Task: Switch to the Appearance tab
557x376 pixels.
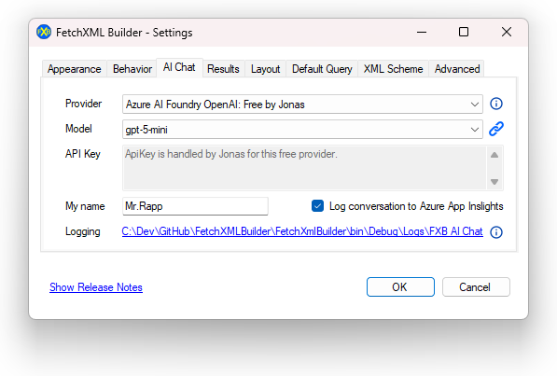Action: tap(75, 69)
